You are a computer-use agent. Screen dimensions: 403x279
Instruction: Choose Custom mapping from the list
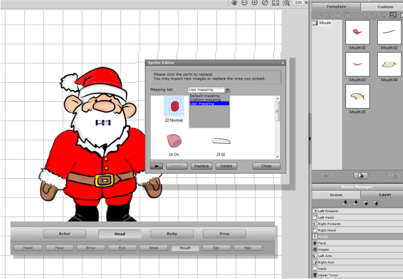coord(205,99)
